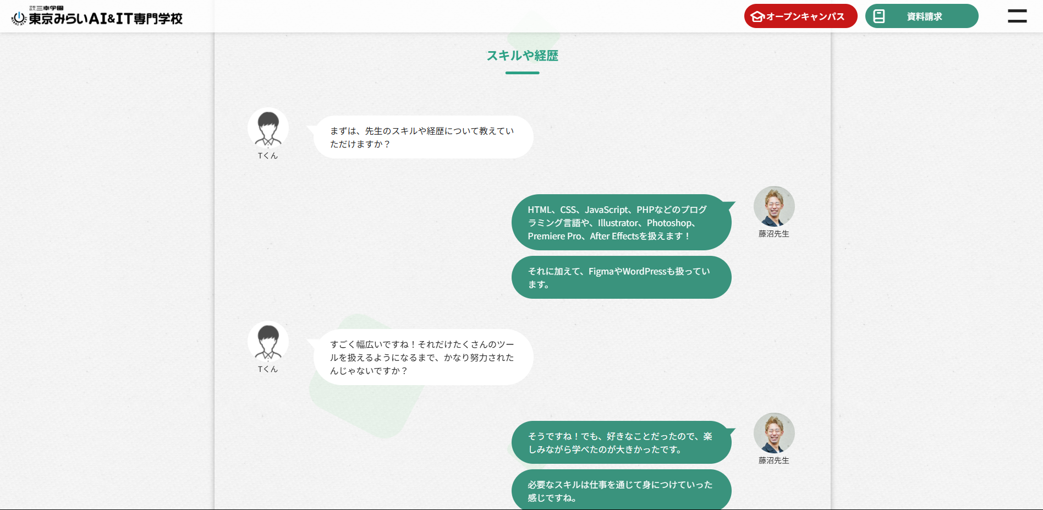Click Tくん avatar beside すごく幅広いですね bubble
This screenshot has height=510, width=1043.
268,341
